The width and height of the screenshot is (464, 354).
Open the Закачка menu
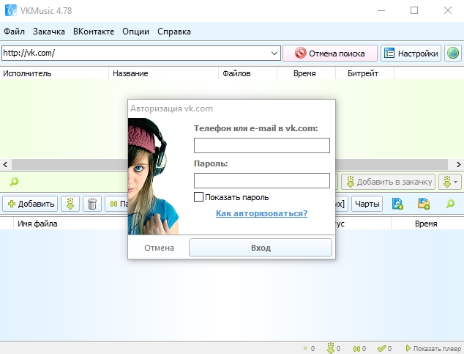click(49, 32)
